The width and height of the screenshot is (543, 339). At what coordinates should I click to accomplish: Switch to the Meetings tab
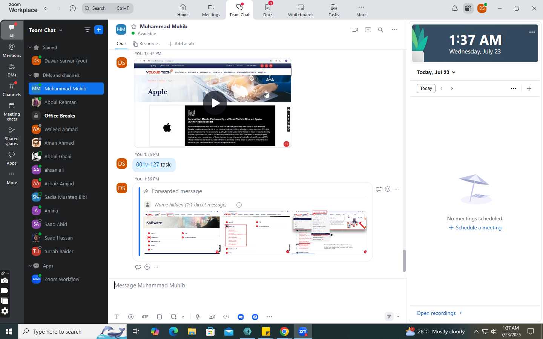(x=211, y=10)
